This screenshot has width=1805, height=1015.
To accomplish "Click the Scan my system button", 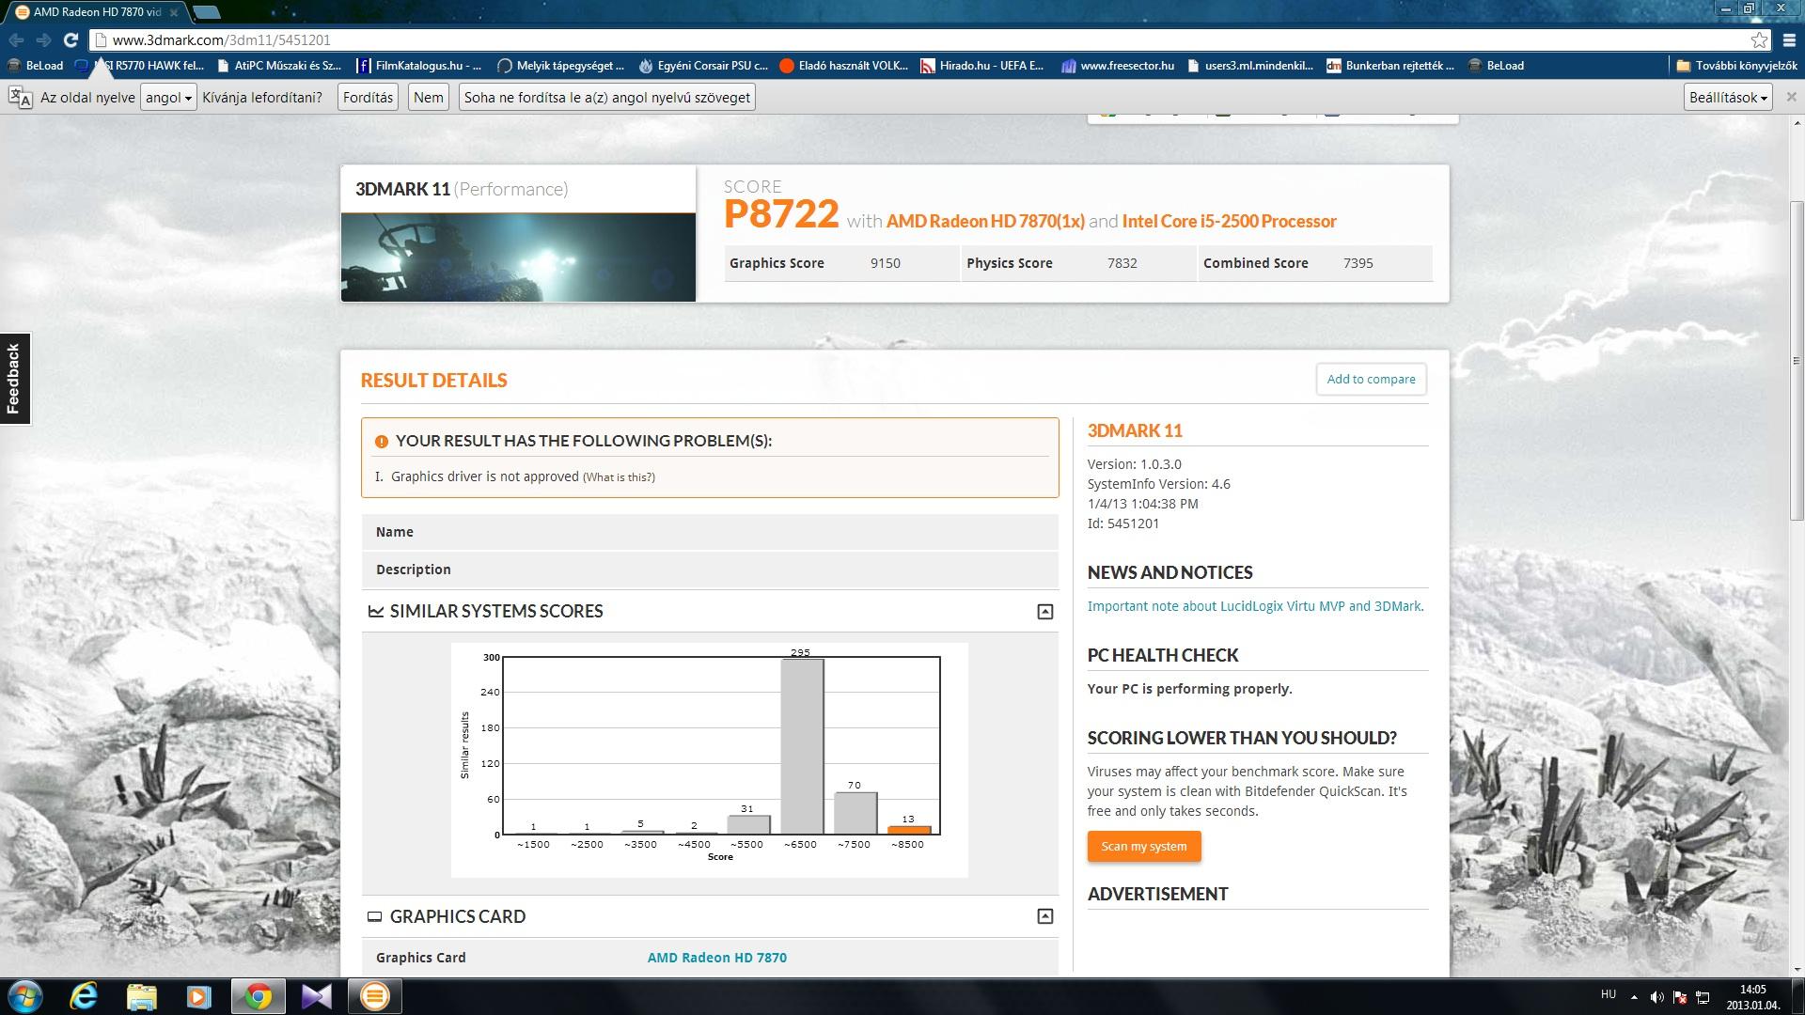I will (1144, 846).
